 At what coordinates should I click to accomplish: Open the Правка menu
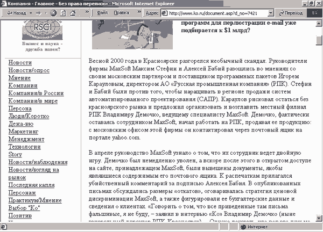click(x=122, y=13)
